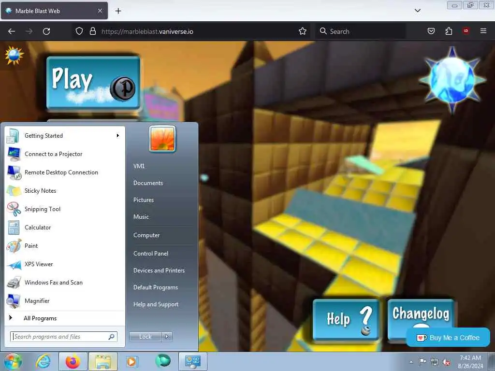
Task: Open Default Programs
Action: click(156, 287)
